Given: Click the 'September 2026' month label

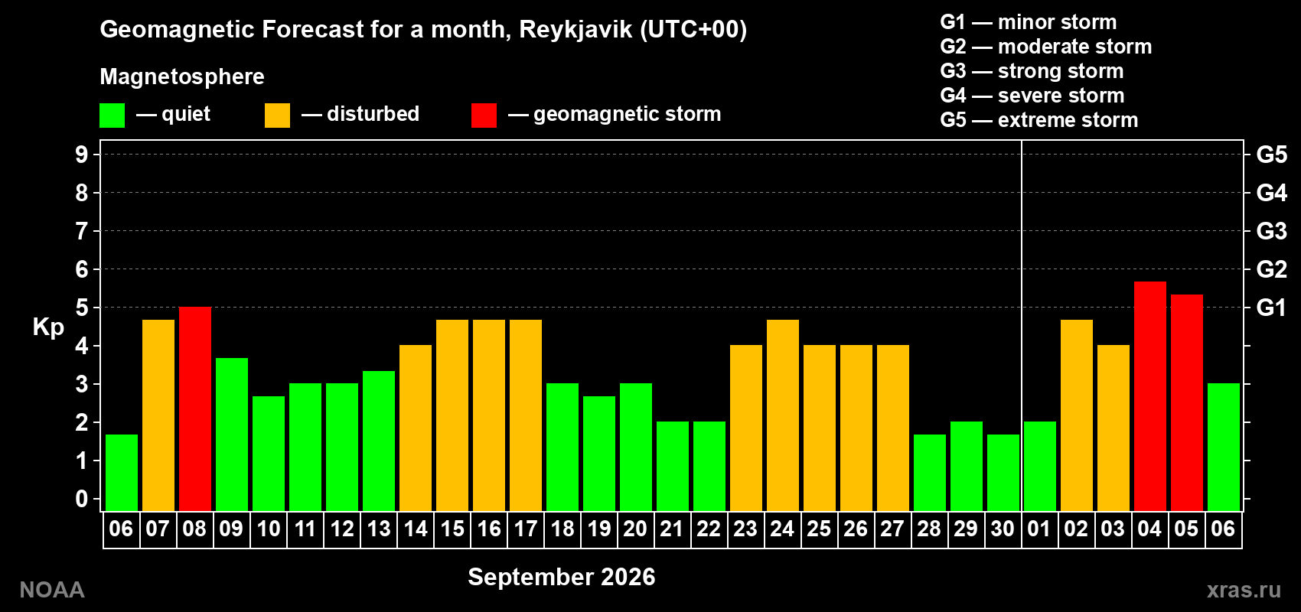Looking at the screenshot, I should pos(562,577).
